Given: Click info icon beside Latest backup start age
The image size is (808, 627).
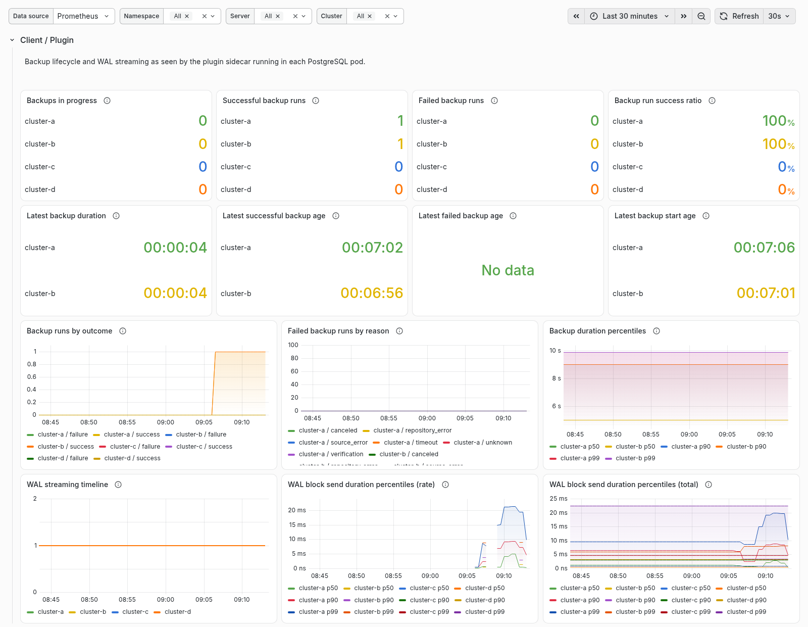Looking at the screenshot, I should [x=706, y=216].
